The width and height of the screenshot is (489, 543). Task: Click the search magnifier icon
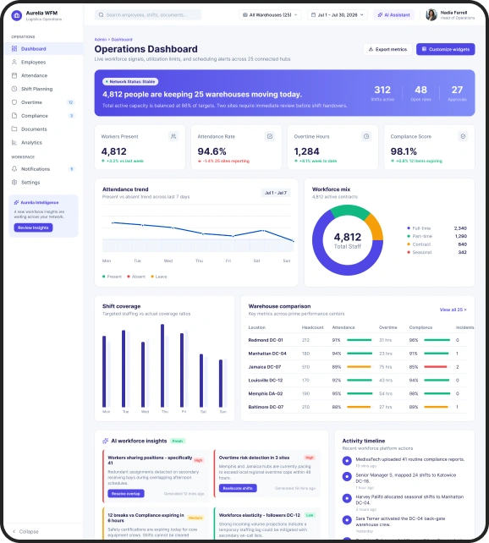(102, 15)
